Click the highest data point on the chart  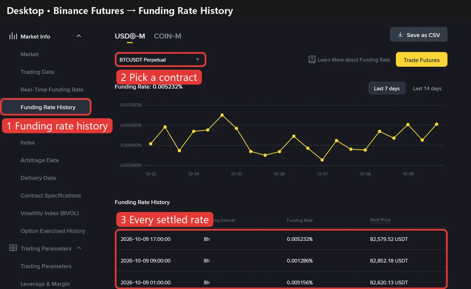pos(222,115)
